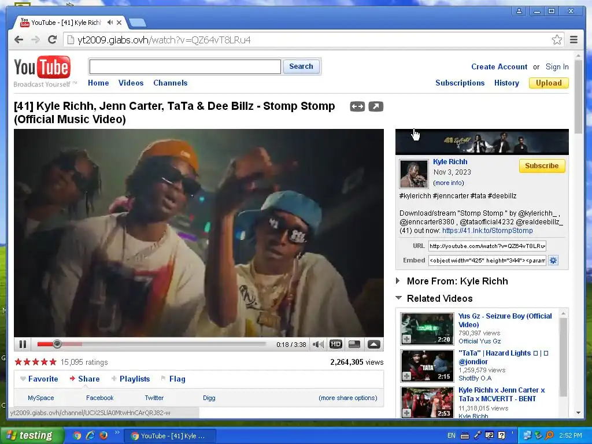The height and width of the screenshot is (444, 592).
Task: Click the YouTube search input field
Action: pos(185,67)
